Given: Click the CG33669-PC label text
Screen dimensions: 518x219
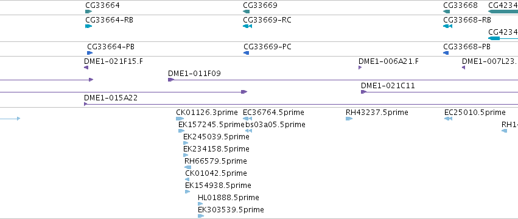Looking at the screenshot, I should (268, 47).
